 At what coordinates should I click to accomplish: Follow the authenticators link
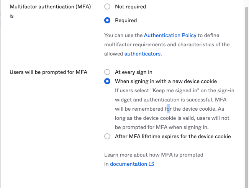143,54
